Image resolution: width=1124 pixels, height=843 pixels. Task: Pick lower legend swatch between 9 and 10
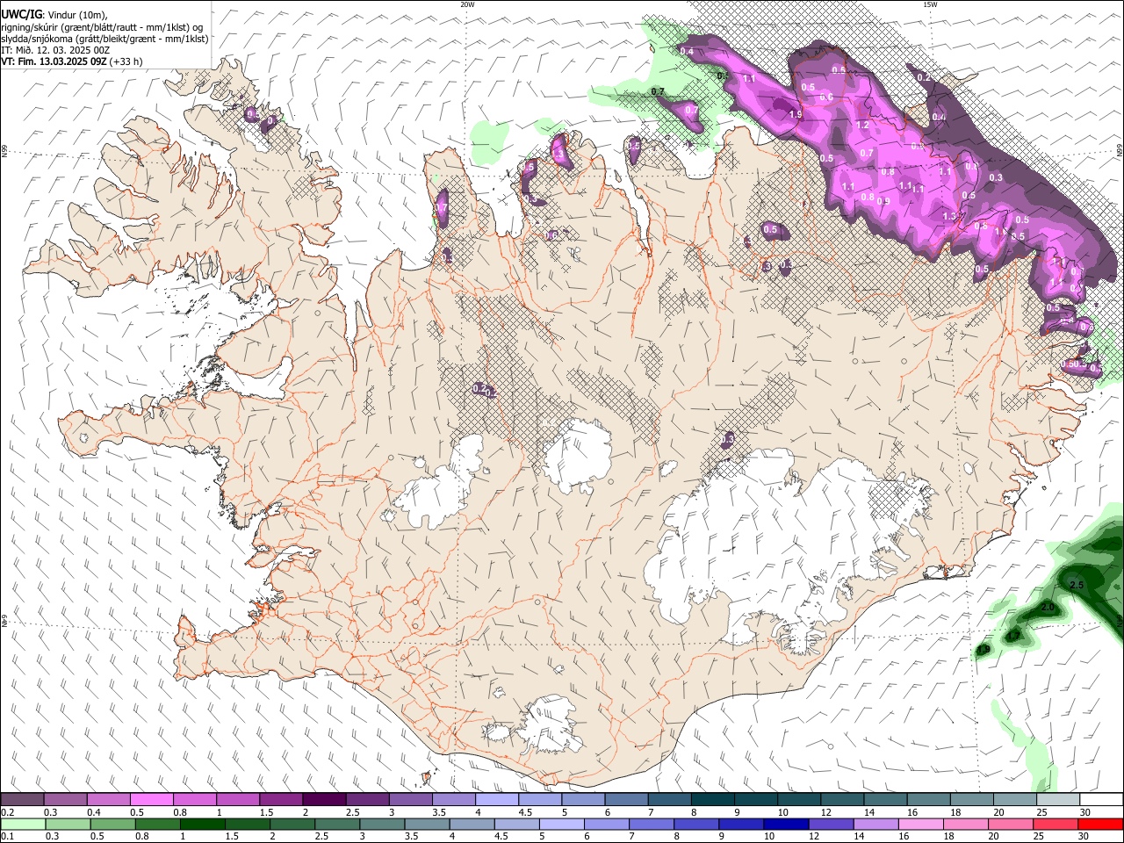coord(741,825)
